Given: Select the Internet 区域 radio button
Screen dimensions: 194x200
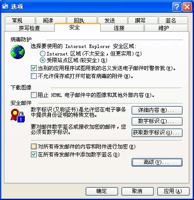Looking at the screenshot, I should 42,54.
